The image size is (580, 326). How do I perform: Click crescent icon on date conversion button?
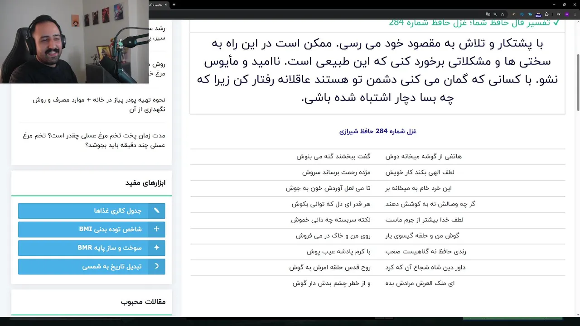pyautogui.click(x=156, y=266)
